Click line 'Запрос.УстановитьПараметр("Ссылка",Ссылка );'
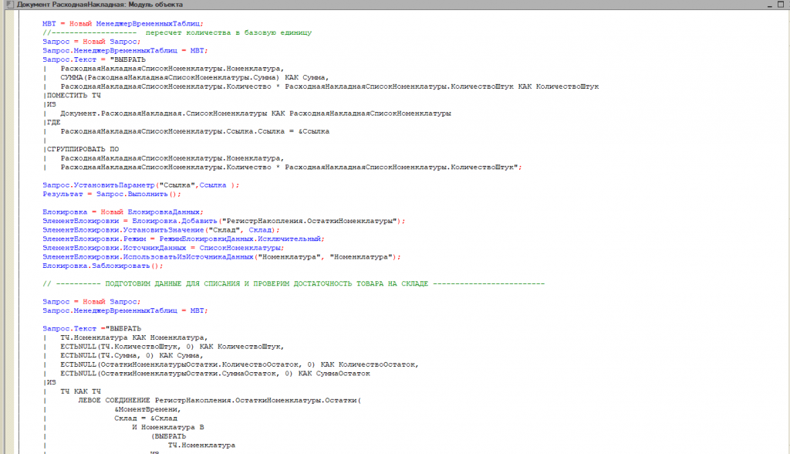Screen dimensions: 790x454 point(141,185)
